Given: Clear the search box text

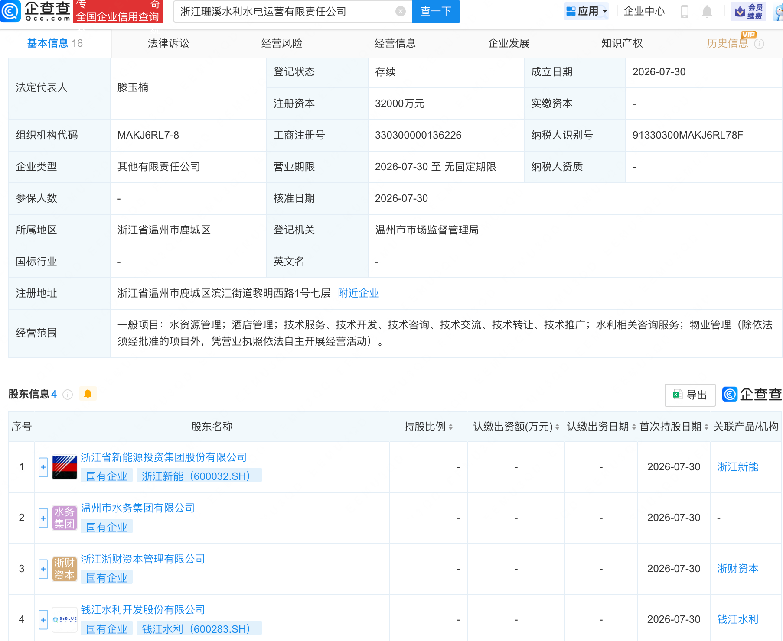Looking at the screenshot, I should [x=401, y=11].
